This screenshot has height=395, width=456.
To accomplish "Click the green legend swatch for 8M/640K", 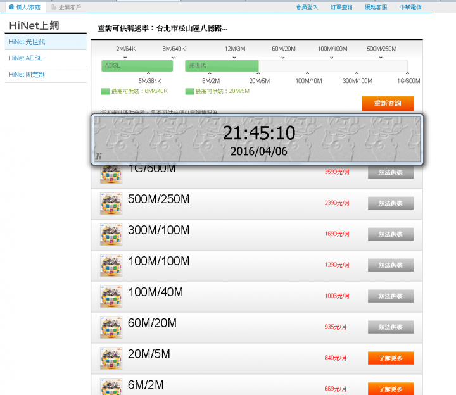I will pyautogui.click(x=105, y=91).
